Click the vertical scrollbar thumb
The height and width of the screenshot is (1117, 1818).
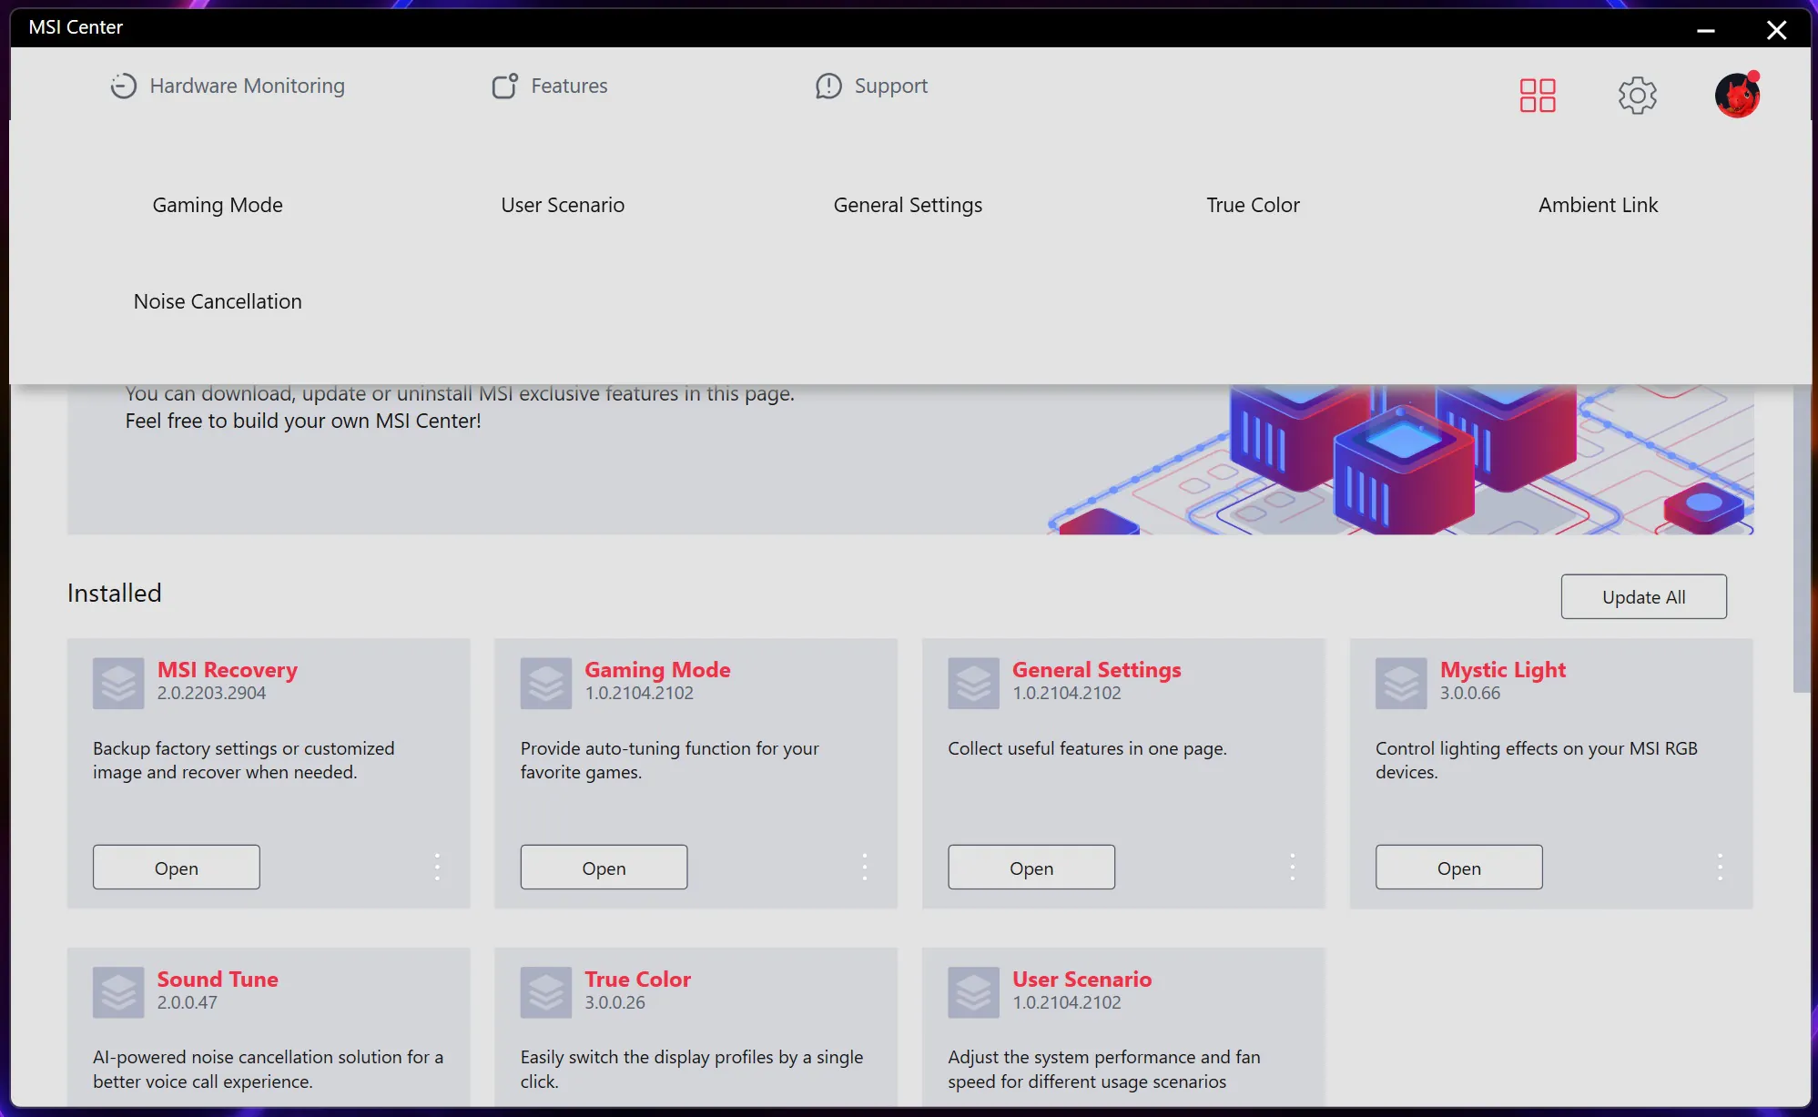[1801, 537]
